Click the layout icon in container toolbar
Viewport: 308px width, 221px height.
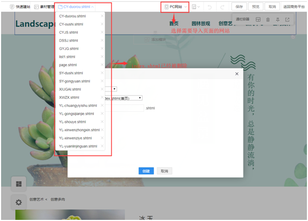(x=258, y=20)
